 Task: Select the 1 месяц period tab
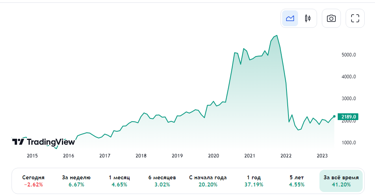click(119, 181)
